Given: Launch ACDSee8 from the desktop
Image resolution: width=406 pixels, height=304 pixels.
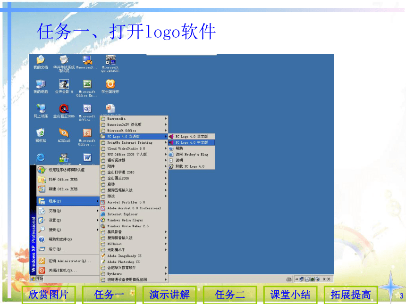Looking at the screenshot, I should [x=64, y=135].
